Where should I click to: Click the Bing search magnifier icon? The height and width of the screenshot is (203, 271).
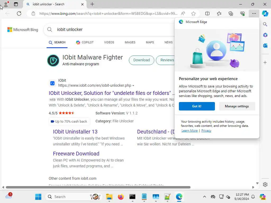pyautogui.click(x=49, y=30)
